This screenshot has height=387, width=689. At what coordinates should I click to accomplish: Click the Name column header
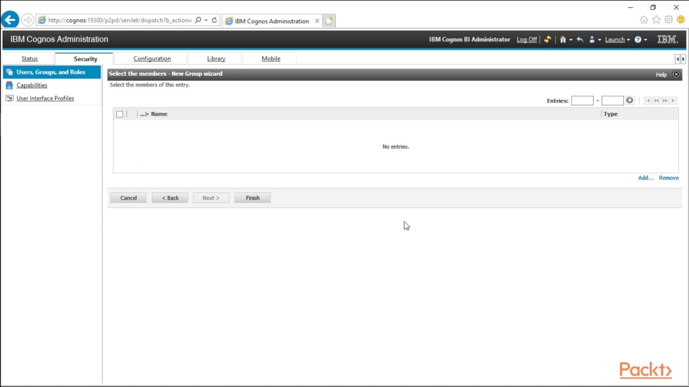pyautogui.click(x=159, y=114)
